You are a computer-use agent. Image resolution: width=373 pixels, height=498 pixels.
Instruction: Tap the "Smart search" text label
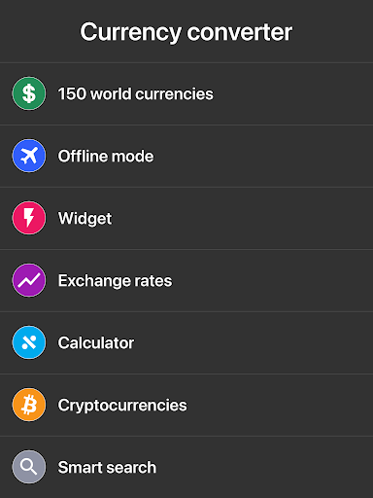coord(107,468)
